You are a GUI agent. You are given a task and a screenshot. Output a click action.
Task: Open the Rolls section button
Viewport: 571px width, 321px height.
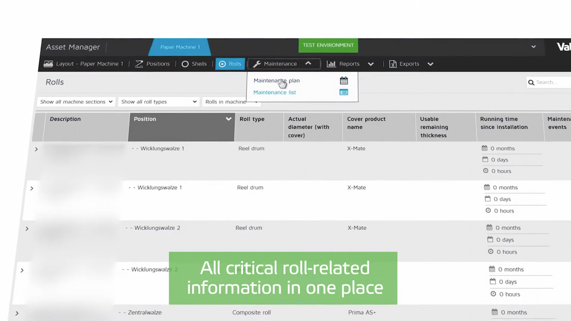pyautogui.click(x=230, y=64)
